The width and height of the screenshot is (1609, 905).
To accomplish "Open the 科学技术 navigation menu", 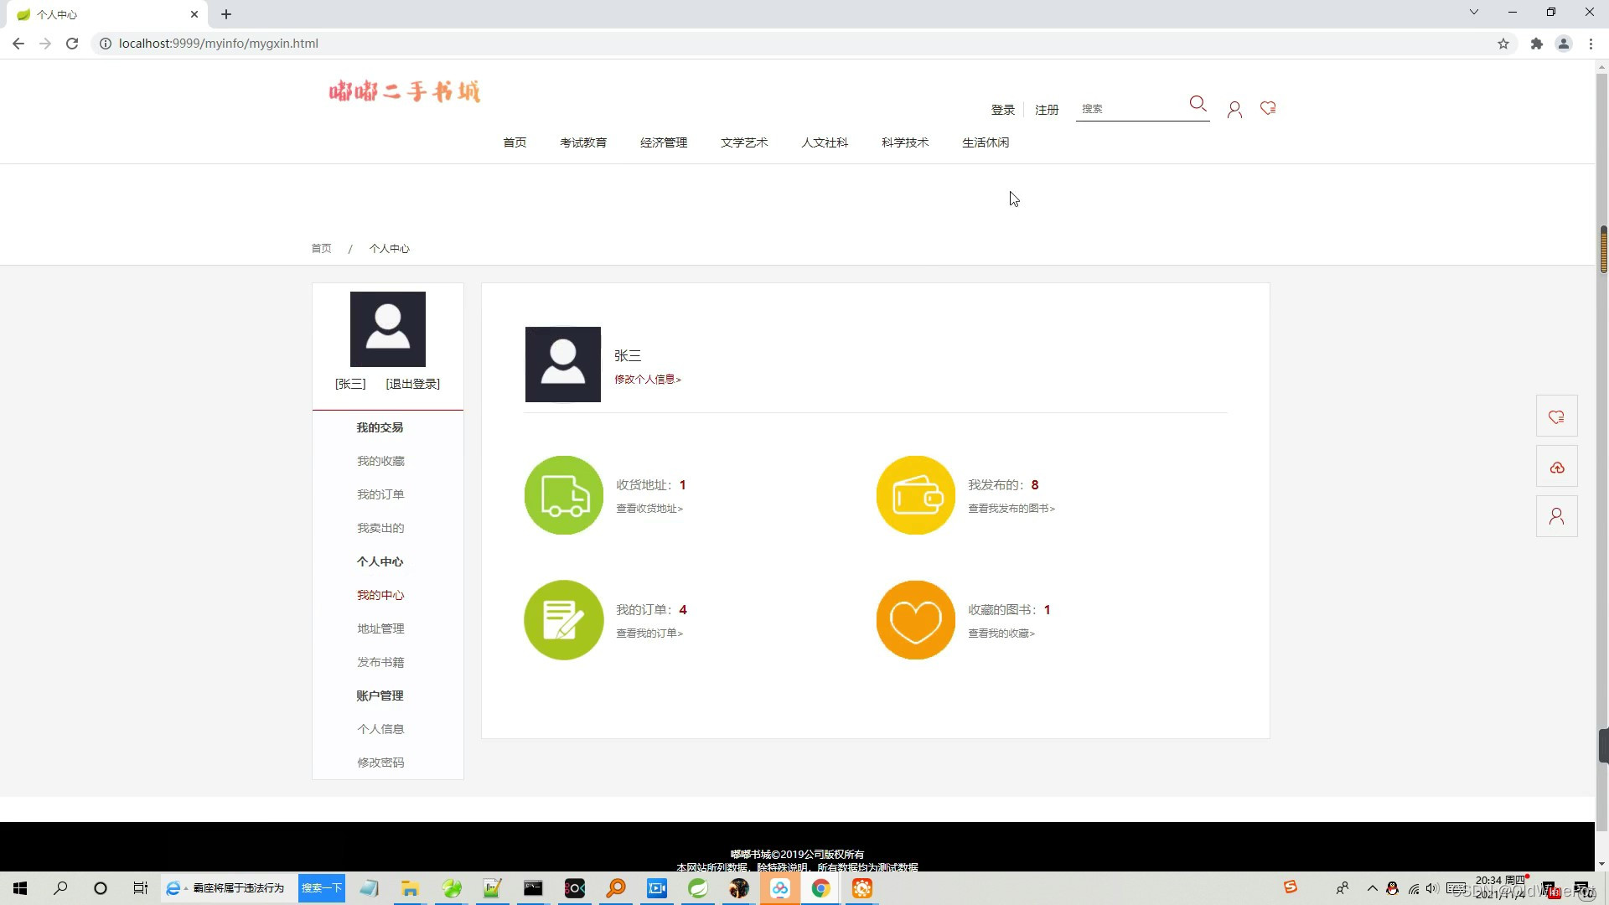I will coord(905,142).
